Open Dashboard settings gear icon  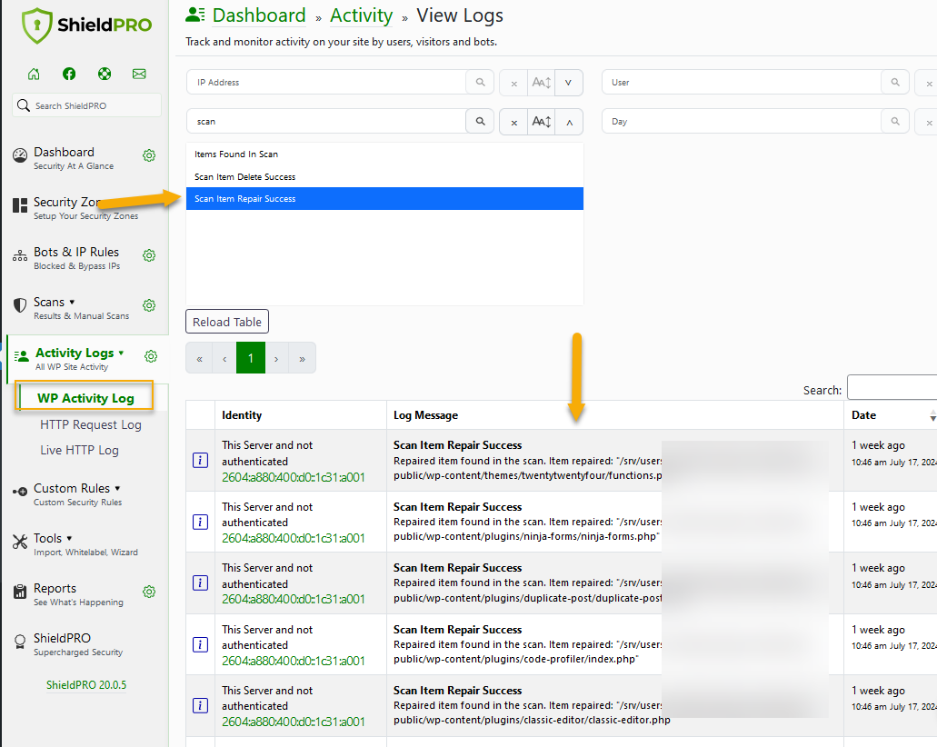(149, 156)
